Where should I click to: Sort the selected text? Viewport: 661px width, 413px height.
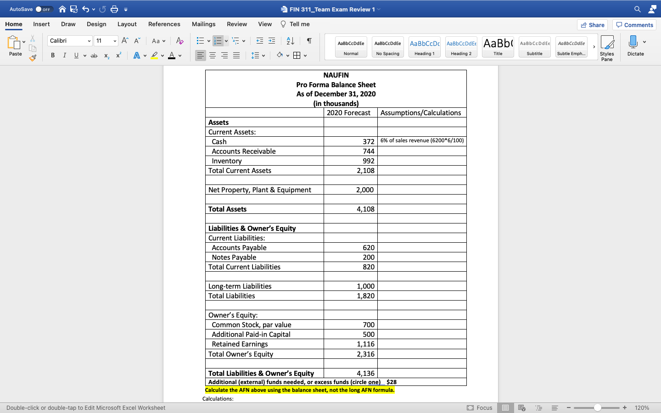click(x=290, y=41)
